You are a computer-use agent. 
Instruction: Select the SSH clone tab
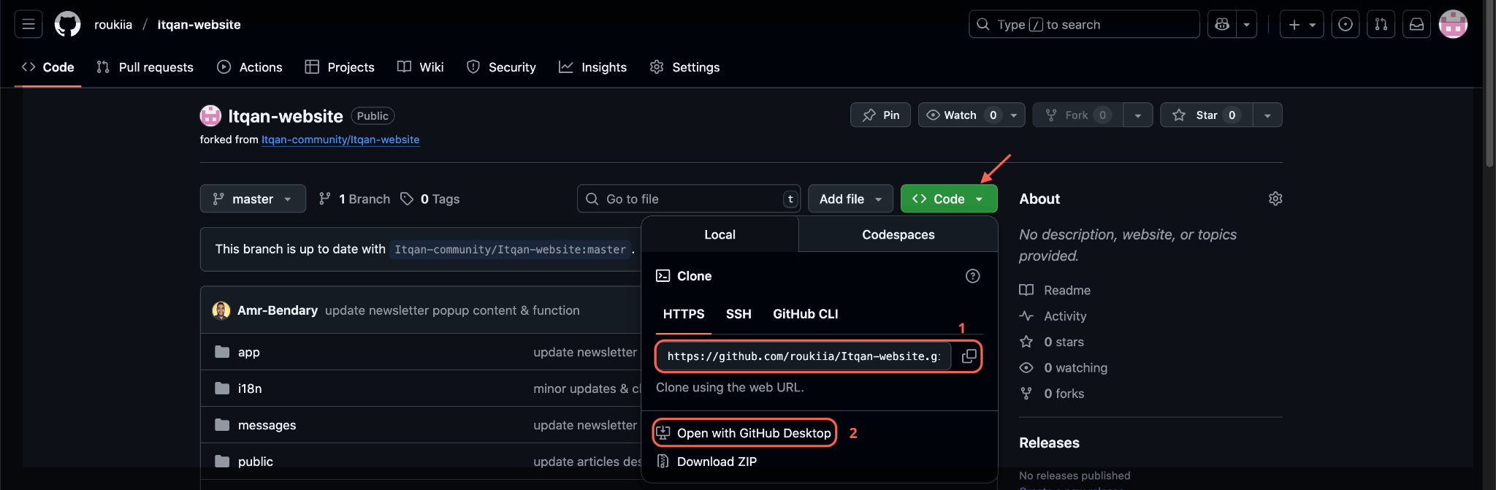coord(738,314)
